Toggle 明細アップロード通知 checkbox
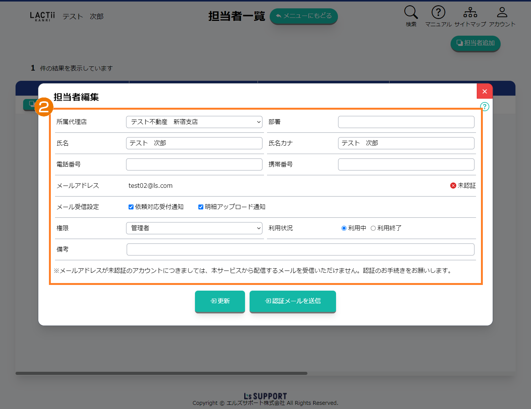 (201, 207)
